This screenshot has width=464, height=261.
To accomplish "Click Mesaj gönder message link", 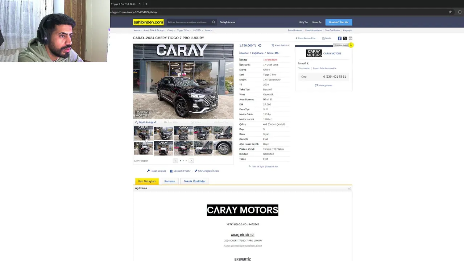I will (324, 86).
